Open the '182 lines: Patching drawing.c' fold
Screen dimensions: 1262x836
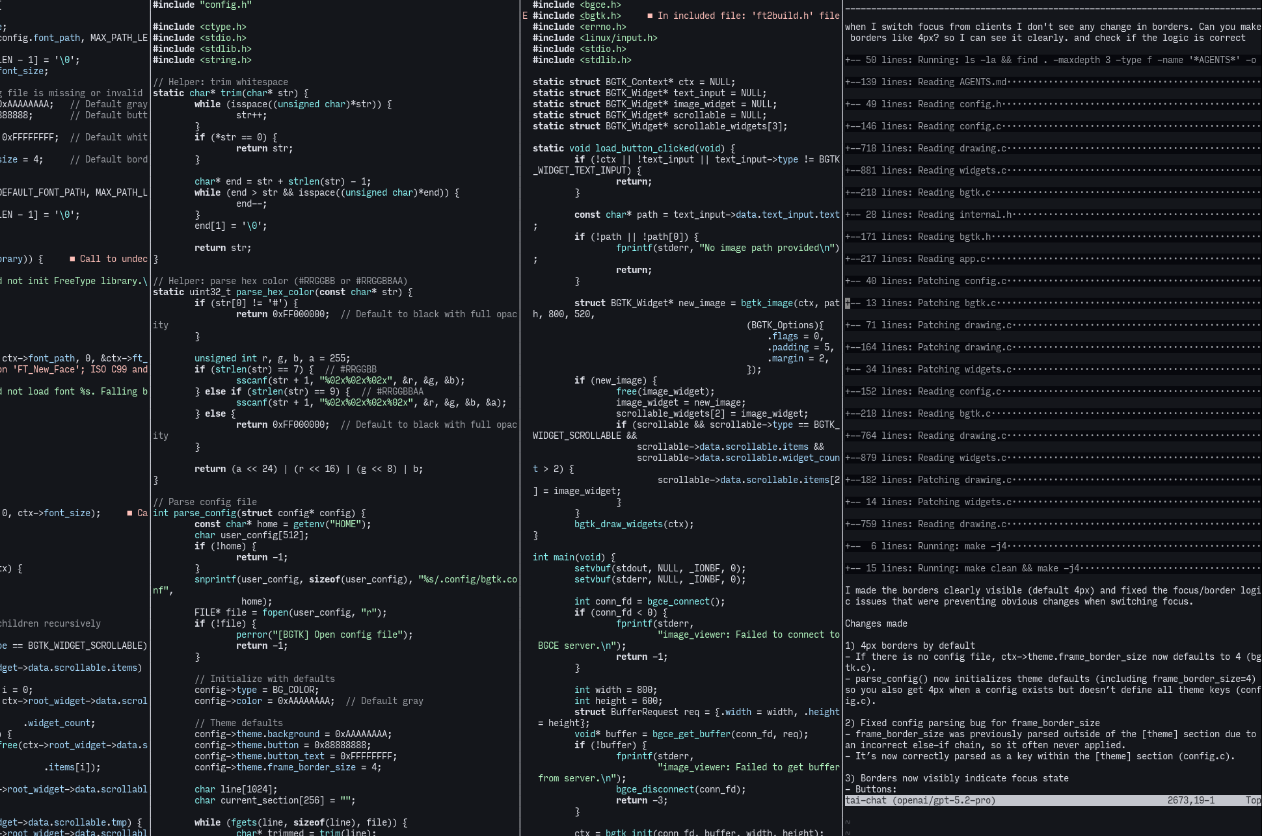(1053, 480)
